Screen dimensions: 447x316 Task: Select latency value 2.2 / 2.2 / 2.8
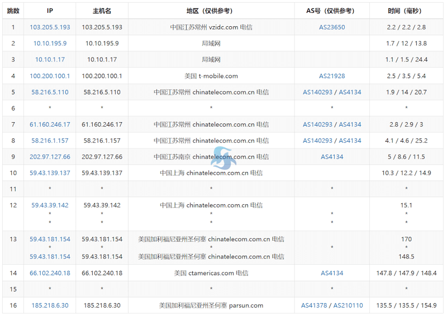(406, 27)
